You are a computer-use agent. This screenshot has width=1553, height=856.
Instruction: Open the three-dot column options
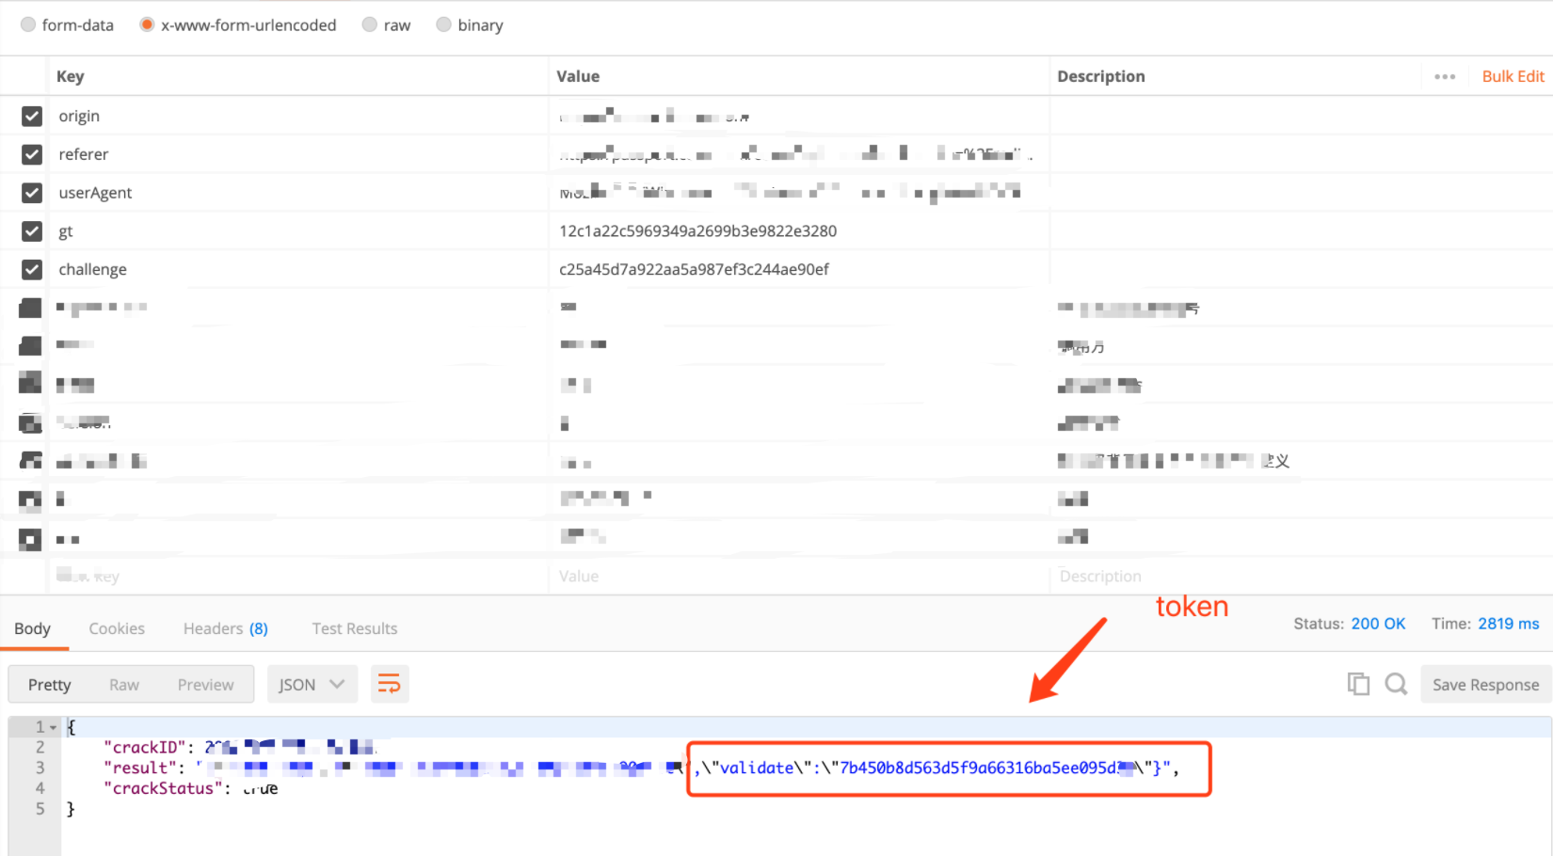(x=1445, y=76)
